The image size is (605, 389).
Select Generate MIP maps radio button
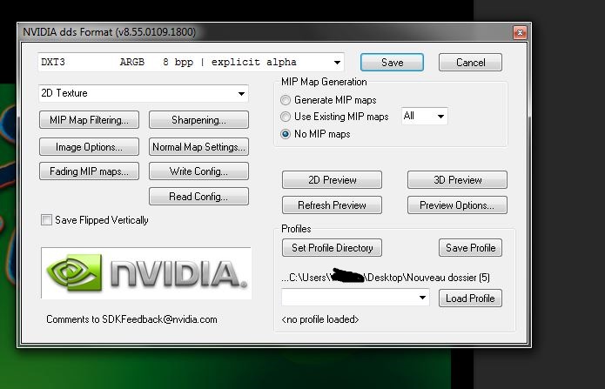(286, 100)
